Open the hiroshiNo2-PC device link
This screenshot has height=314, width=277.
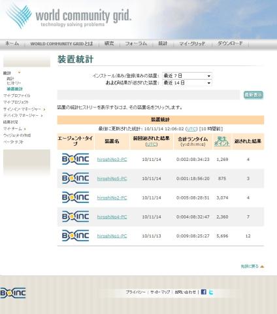[112, 198]
